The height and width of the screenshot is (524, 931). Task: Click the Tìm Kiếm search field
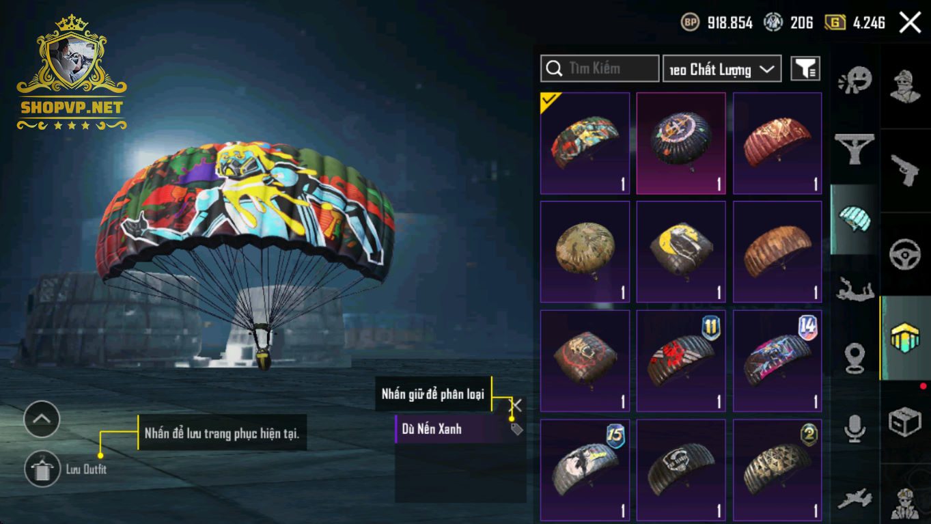coord(600,68)
